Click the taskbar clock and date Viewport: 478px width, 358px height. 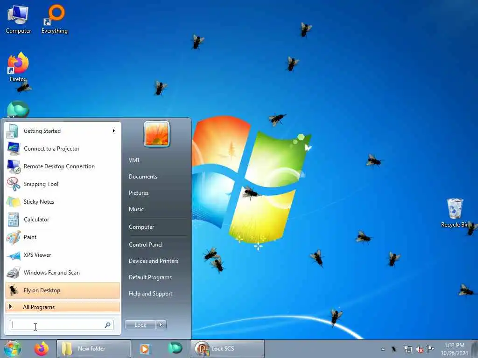click(x=454, y=349)
